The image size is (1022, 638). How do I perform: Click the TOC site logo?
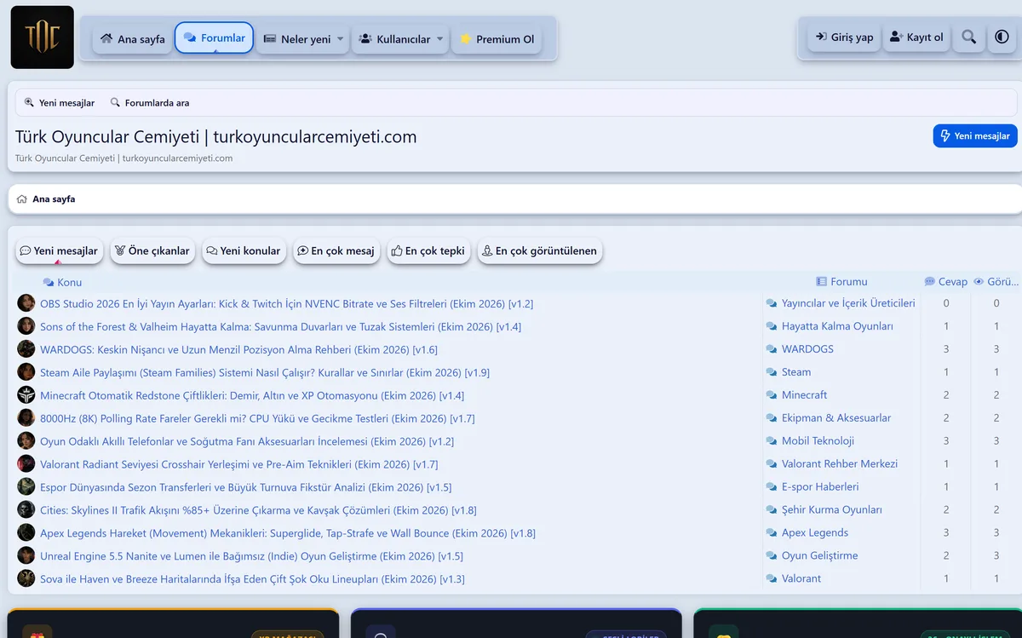43,37
